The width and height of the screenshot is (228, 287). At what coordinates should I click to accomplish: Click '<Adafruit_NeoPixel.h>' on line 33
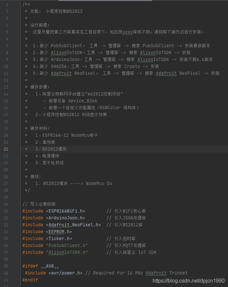[73, 225]
